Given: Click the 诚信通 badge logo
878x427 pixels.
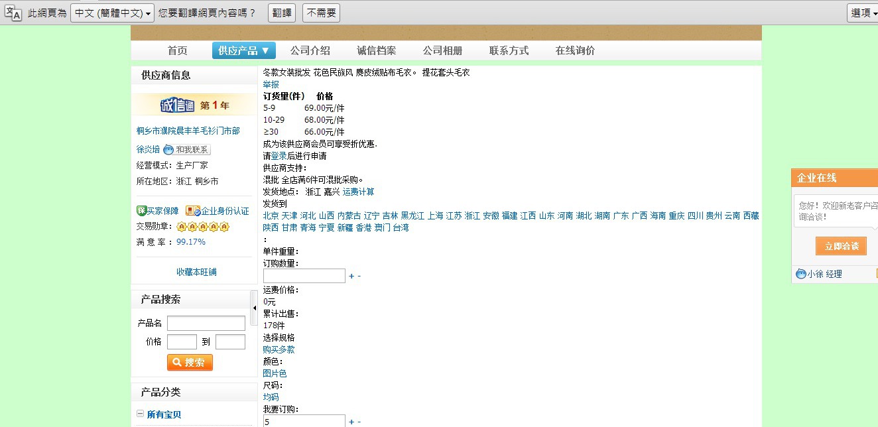Looking at the screenshot, I should [177, 105].
